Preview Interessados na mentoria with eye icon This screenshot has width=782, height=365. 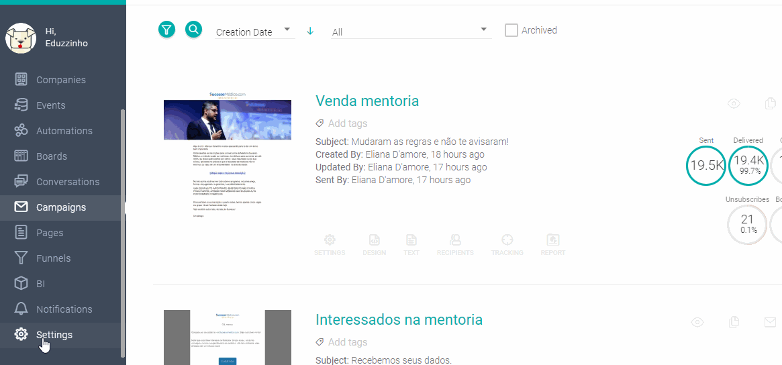[697, 323]
